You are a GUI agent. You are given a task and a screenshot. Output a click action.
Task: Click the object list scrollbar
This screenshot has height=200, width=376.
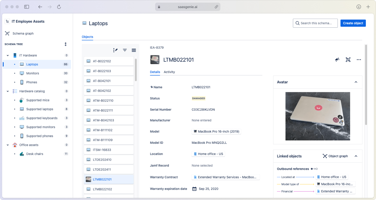tap(136, 70)
